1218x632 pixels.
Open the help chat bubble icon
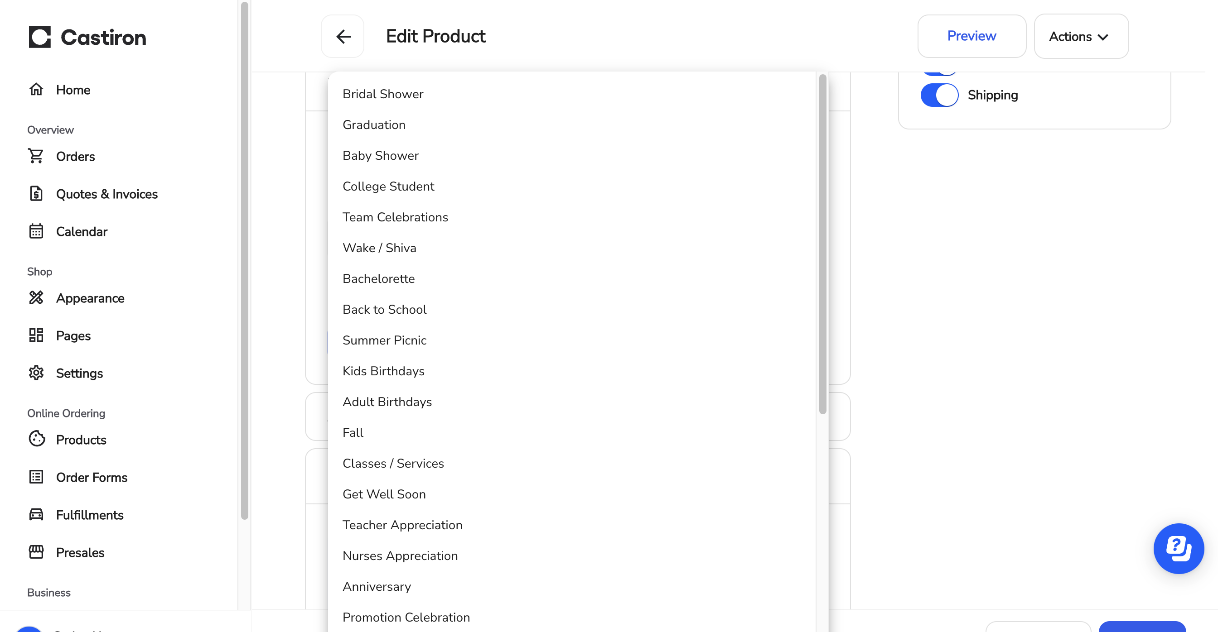click(x=1178, y=548)
